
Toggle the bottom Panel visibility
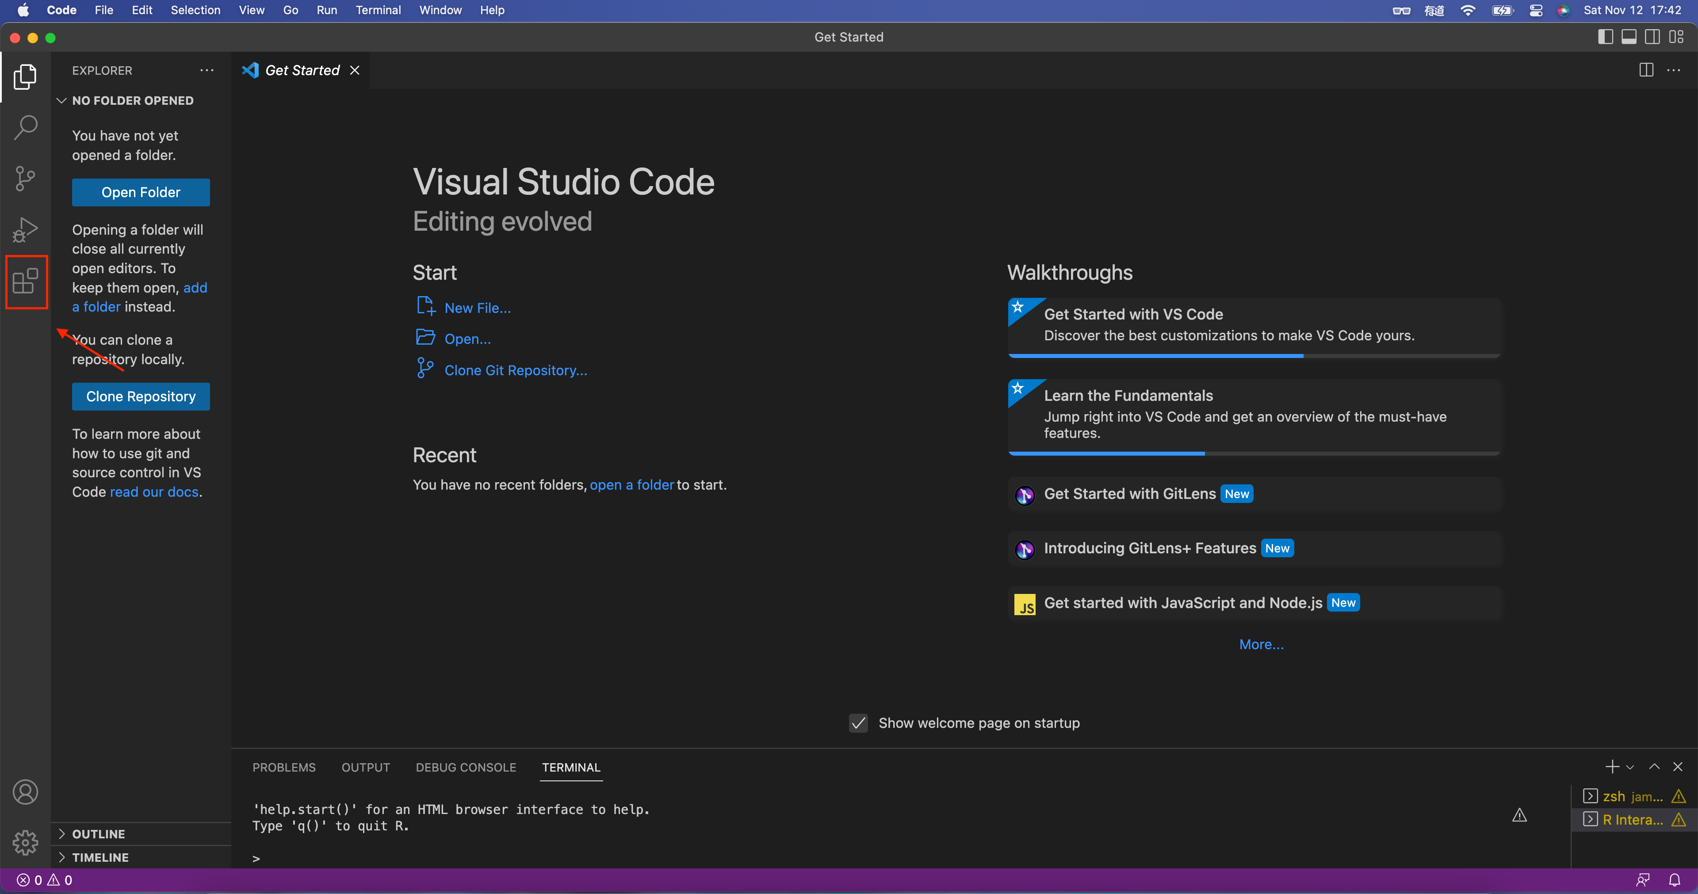[x=1629, y=37]
